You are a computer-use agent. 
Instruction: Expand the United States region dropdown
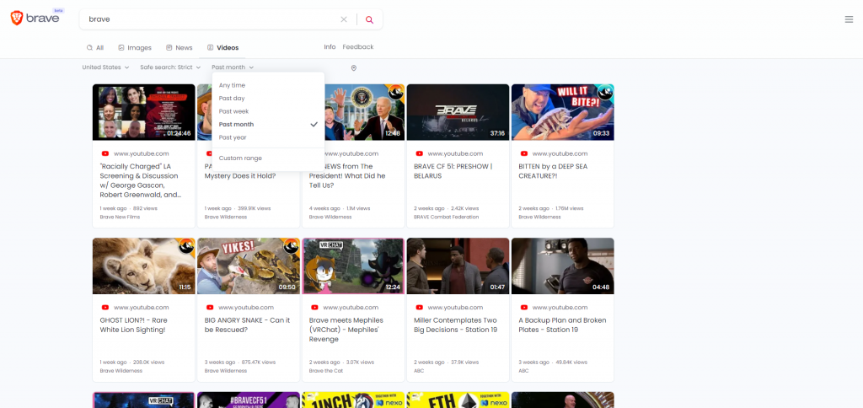pos(105,67)
